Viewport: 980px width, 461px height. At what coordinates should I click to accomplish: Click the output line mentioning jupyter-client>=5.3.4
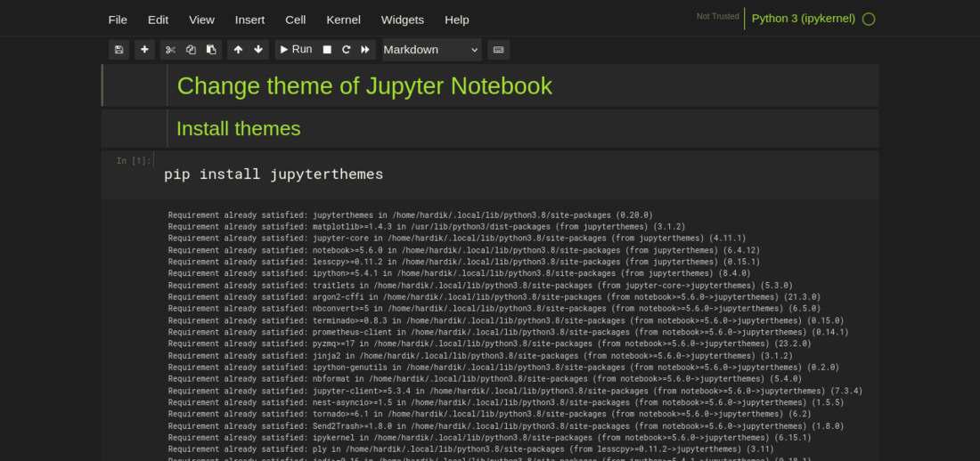pyautogui.click(x=515, y=391)
